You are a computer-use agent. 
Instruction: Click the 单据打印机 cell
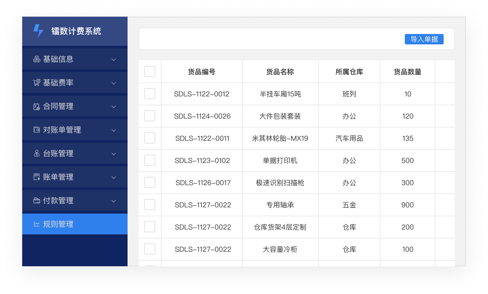[280, 161]
